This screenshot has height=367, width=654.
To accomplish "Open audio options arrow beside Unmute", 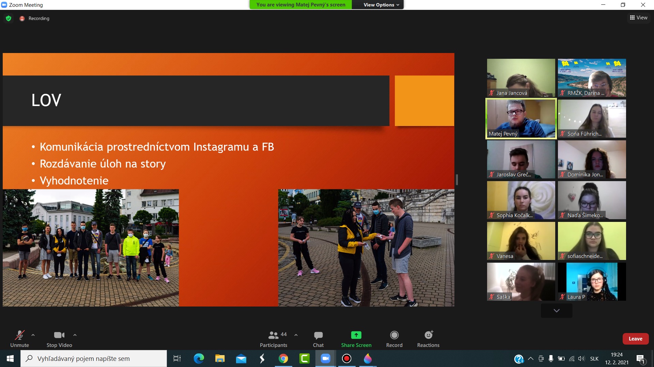I will 33,335.
